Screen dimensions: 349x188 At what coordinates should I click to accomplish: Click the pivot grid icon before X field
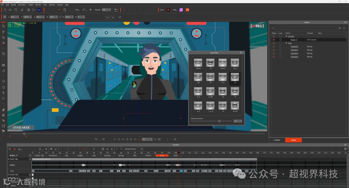pos(5,17)
